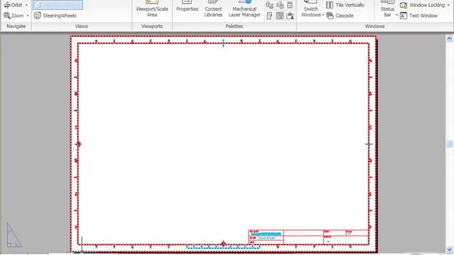Image resolution: width=454 pixels, height=255 pixels.
Task: Click the Orbit navigation tool
Action: [x=13, y=5]
